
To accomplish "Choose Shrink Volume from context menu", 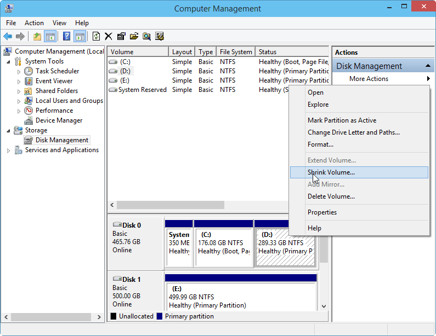I will click(331, 172).
